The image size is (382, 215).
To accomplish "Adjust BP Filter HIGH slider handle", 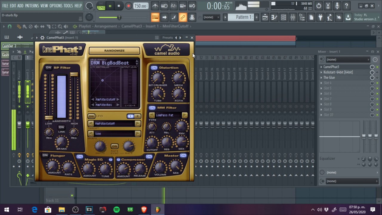I will [74, 74].
